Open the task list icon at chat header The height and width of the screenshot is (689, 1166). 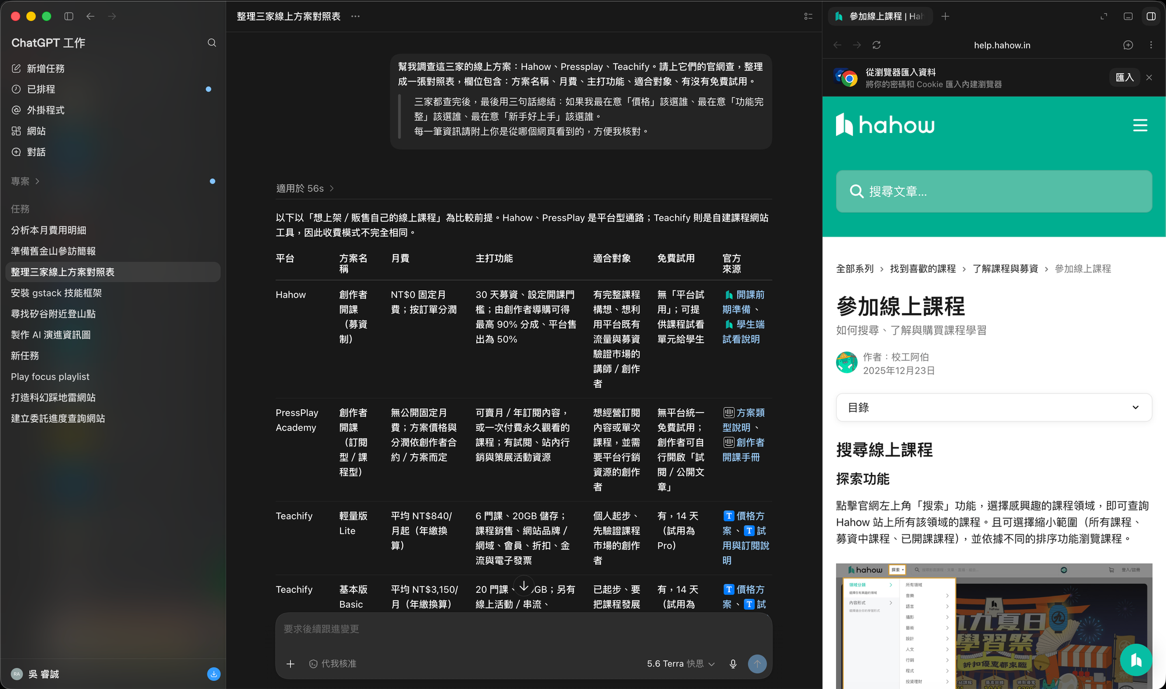(808, 16)
